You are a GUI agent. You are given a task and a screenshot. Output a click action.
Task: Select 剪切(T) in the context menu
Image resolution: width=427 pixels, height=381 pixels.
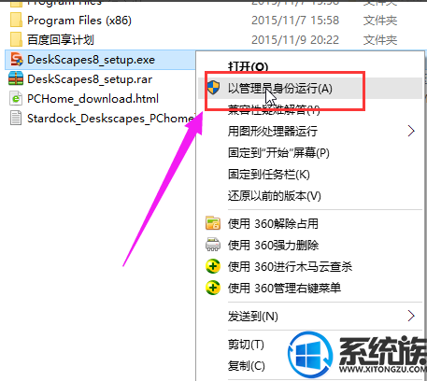pos(246,345)
